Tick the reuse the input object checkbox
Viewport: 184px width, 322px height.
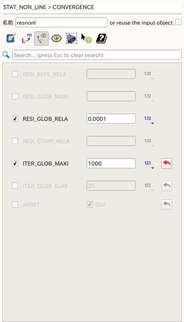point(179,22)
